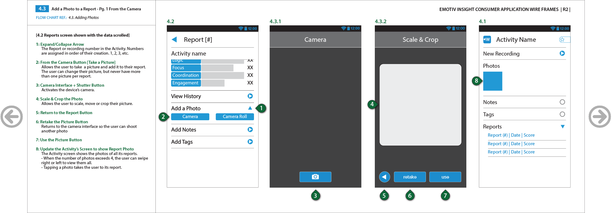Click the 'Add Tags' row text
Image resolution: width=612 pixels, height=213 pixels.
(182, 142)
